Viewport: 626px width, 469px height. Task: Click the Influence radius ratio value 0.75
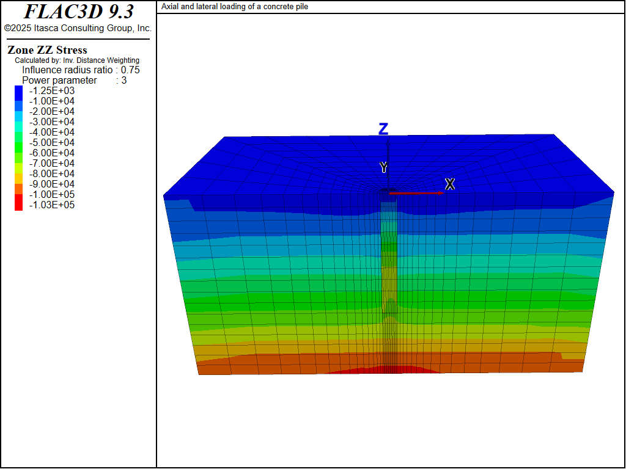coord(130,70)
